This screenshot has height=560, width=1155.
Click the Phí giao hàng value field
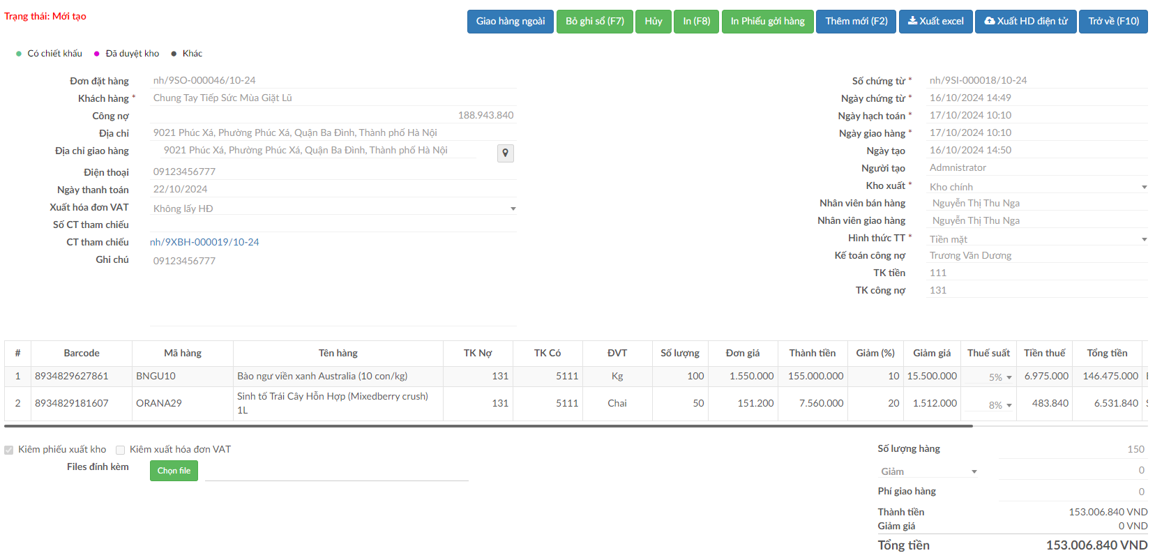coord(1073,492)
